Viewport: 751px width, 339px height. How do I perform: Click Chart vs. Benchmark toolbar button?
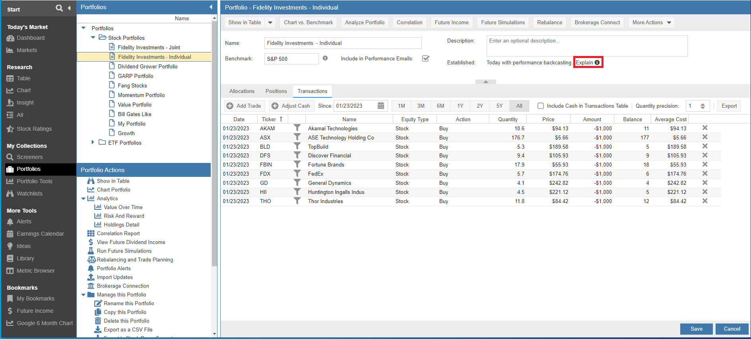pyautogui.click(x=309, y=22)
